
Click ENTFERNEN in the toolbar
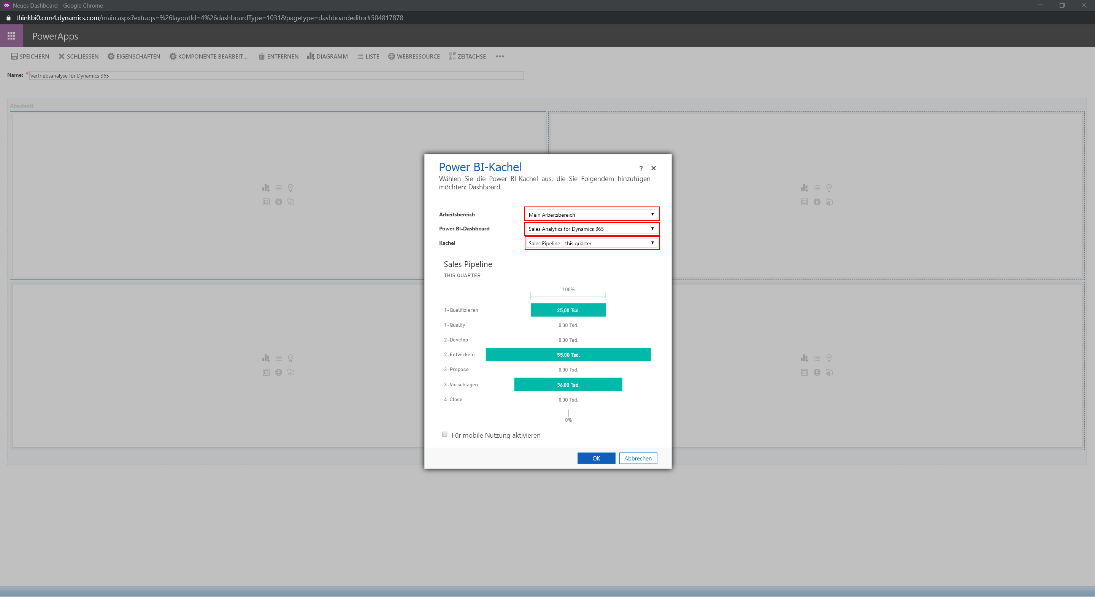[x=278, y=57]
